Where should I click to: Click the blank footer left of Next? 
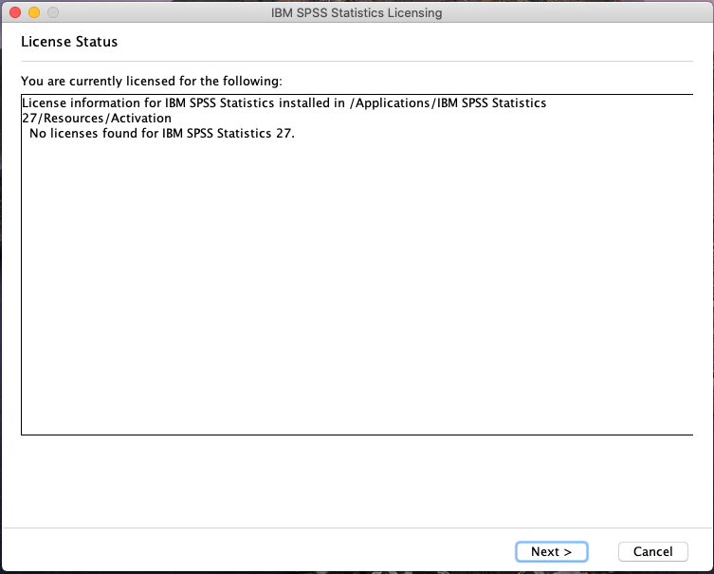pos(256,551)
